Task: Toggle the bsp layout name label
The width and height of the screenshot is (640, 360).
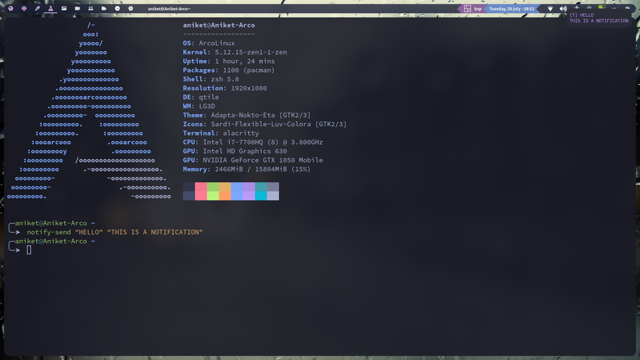Action: [478, 9]
